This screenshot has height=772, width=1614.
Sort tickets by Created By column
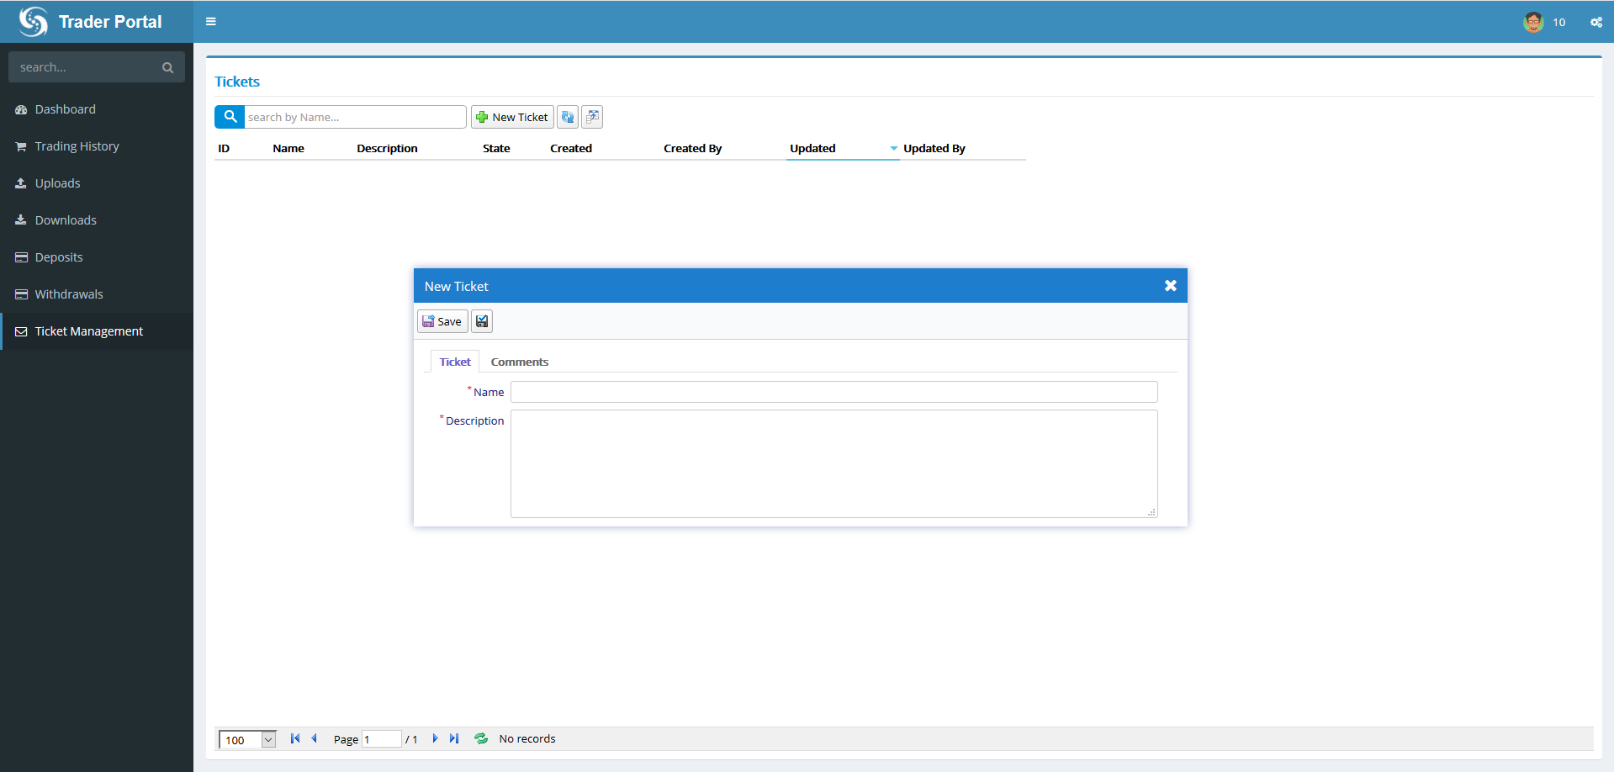(692, 148)
